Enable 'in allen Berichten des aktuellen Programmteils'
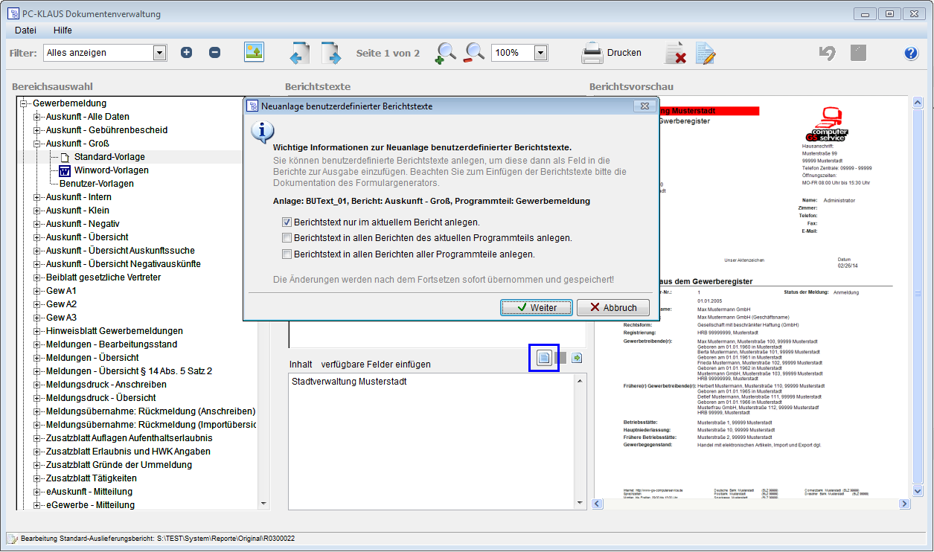Image resolution: width=934 pixels, height=552 pixels. (287, 238)
